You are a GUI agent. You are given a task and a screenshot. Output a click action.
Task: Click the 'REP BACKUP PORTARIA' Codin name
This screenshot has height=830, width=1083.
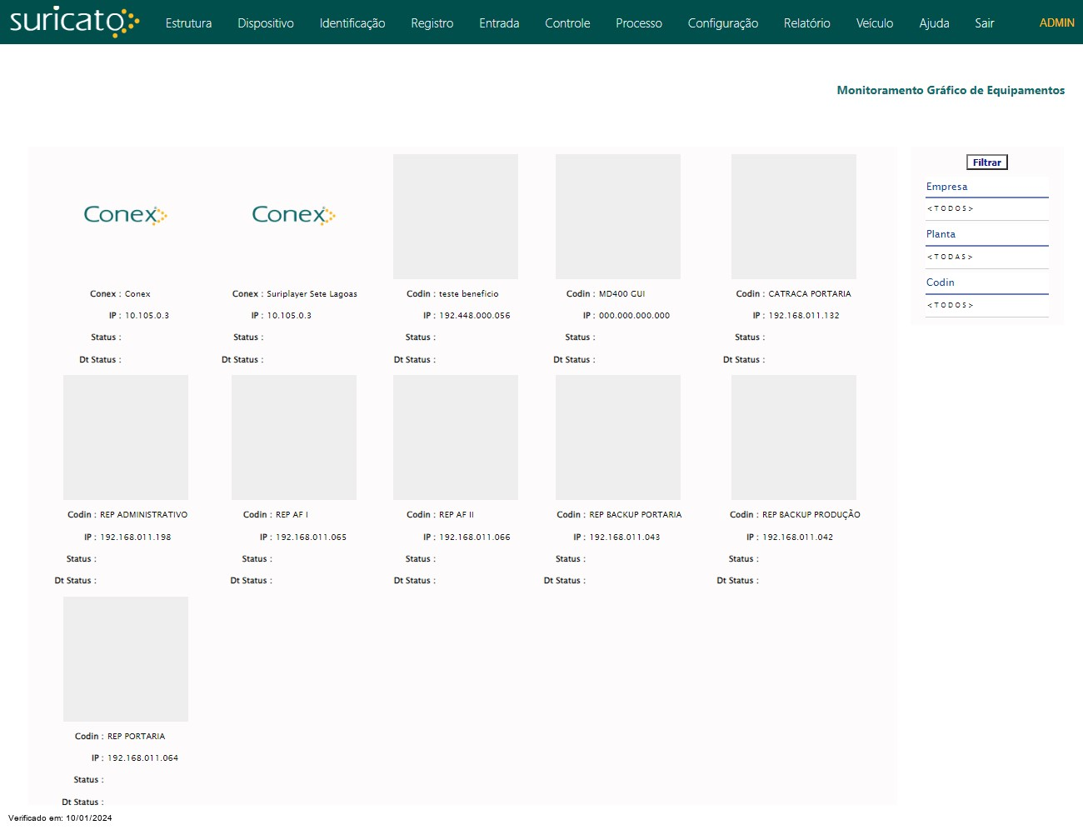636,515
